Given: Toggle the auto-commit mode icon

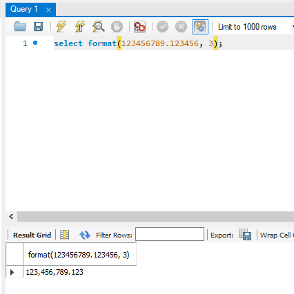Looking at the screenshot, I should pyautogui.click(x=200, y=27).
